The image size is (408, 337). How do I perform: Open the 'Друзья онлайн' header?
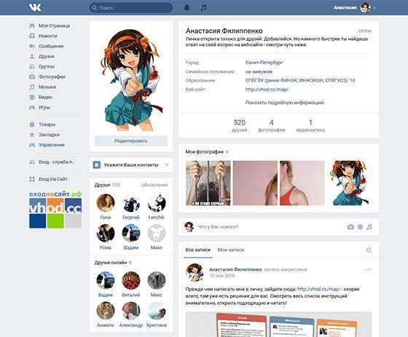(x=111, y=263)
